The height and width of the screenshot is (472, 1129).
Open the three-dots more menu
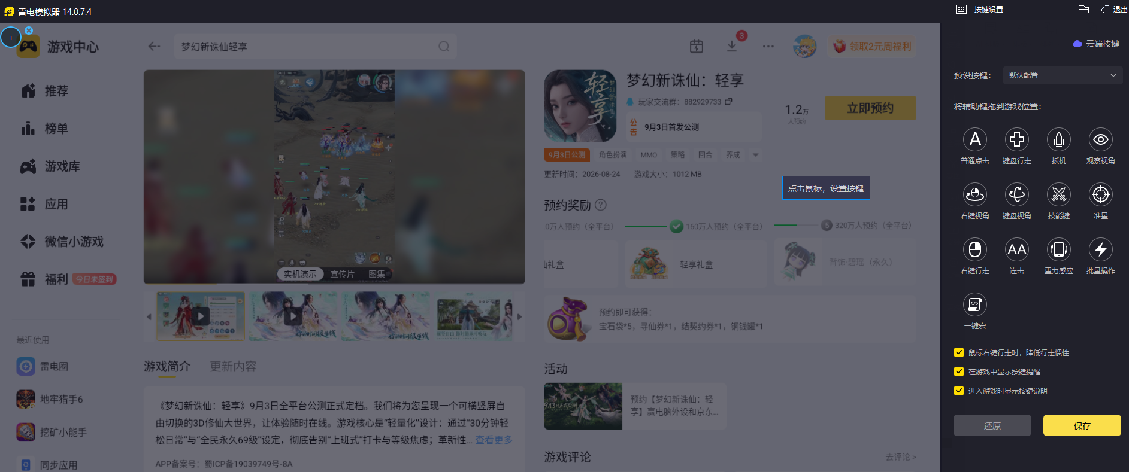768,47
